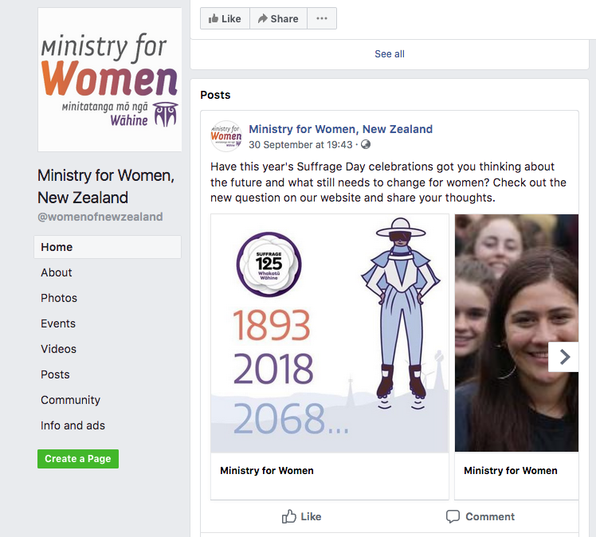
Task: Click the Posts section heading
Action: (x=215, y=95)
